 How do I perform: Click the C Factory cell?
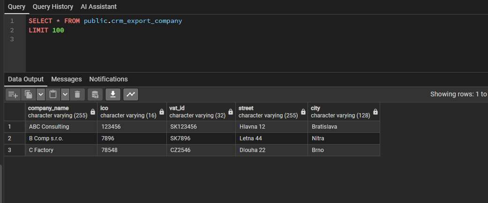pos(61,150)
